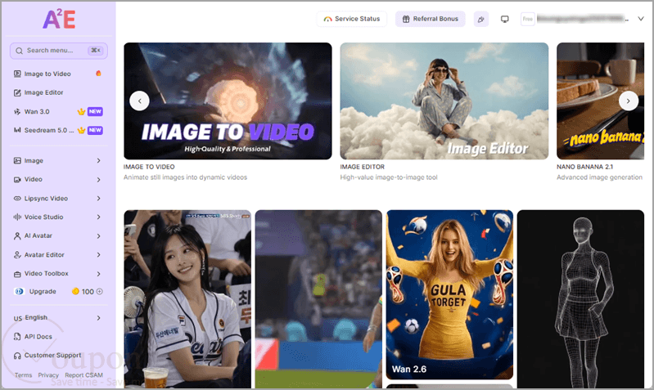
Task: Click the API Docs document icon
Action: tap(17, 336)
